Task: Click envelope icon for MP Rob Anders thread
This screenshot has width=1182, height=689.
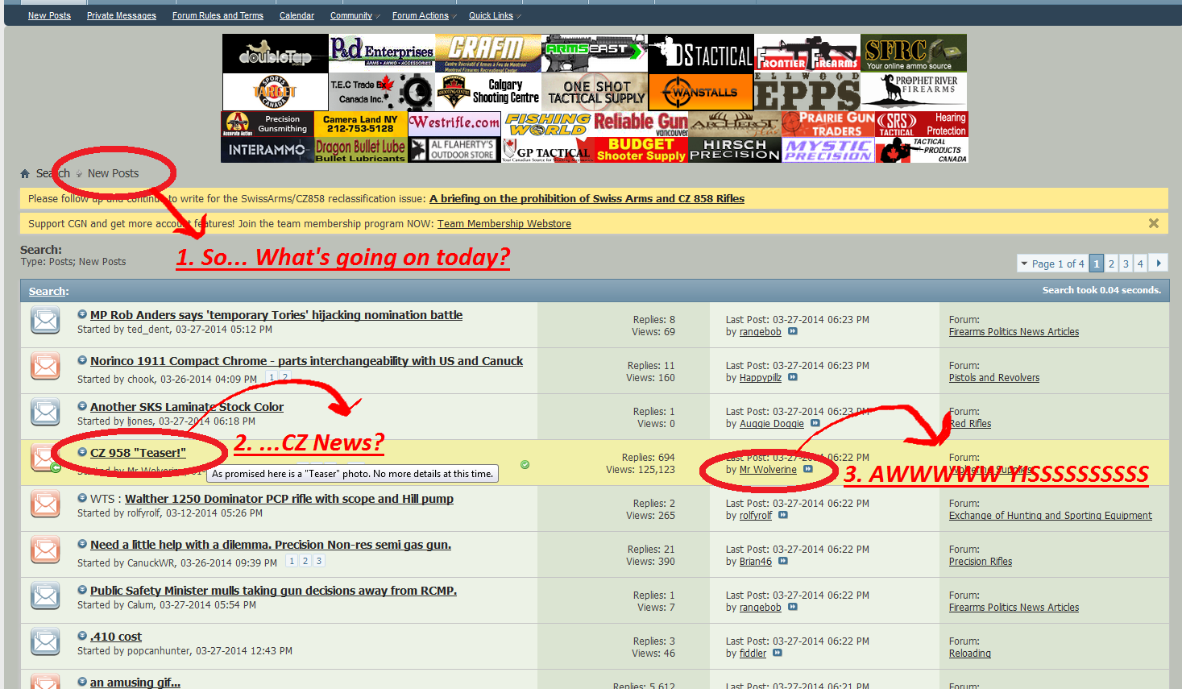Action: click(45, 320)
